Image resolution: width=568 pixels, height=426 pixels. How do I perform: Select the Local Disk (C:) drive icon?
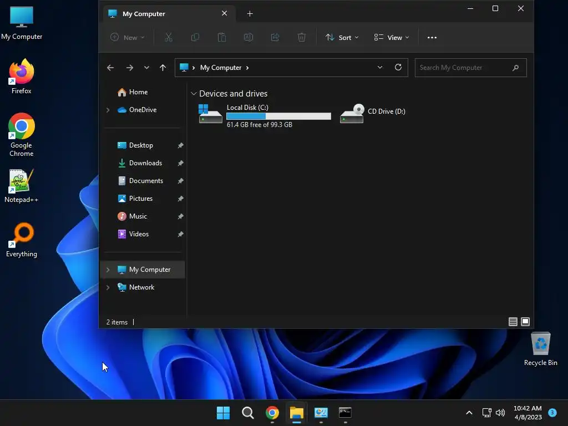(x=210, y=114)
